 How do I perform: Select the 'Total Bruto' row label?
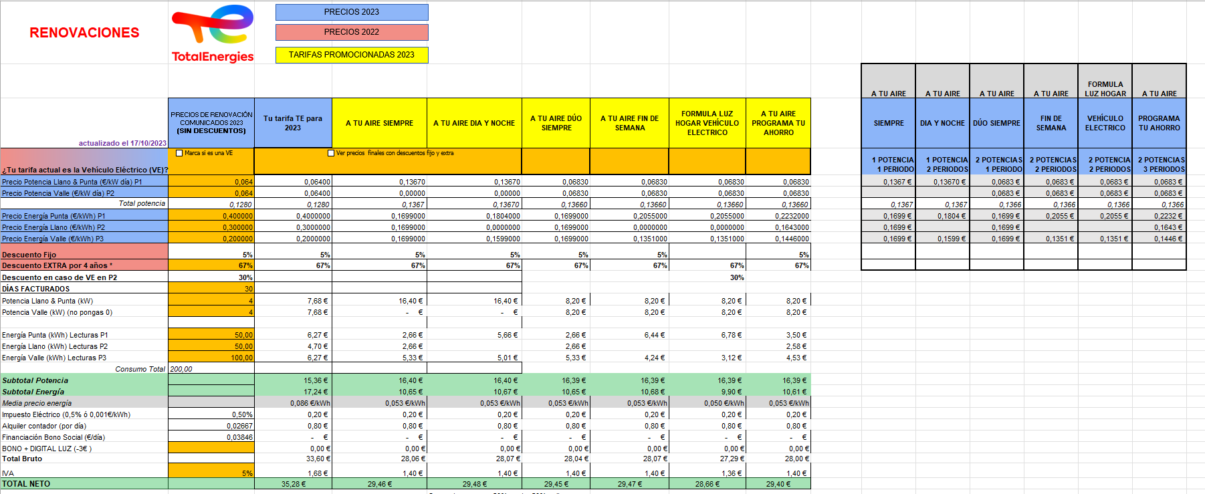pyautogui.click(x=84, y=459)
